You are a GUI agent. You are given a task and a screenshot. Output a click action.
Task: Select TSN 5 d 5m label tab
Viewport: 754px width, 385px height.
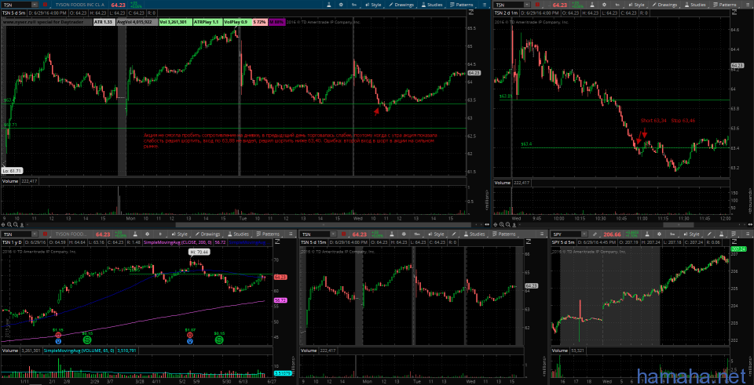[13, 13]
